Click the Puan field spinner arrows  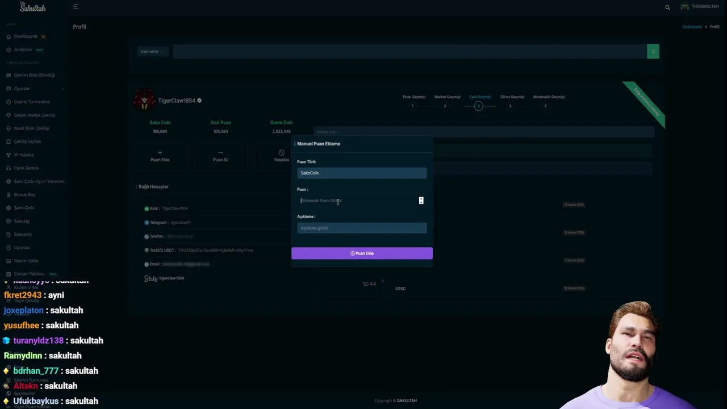pyautogui.click(x=421, y=201)
